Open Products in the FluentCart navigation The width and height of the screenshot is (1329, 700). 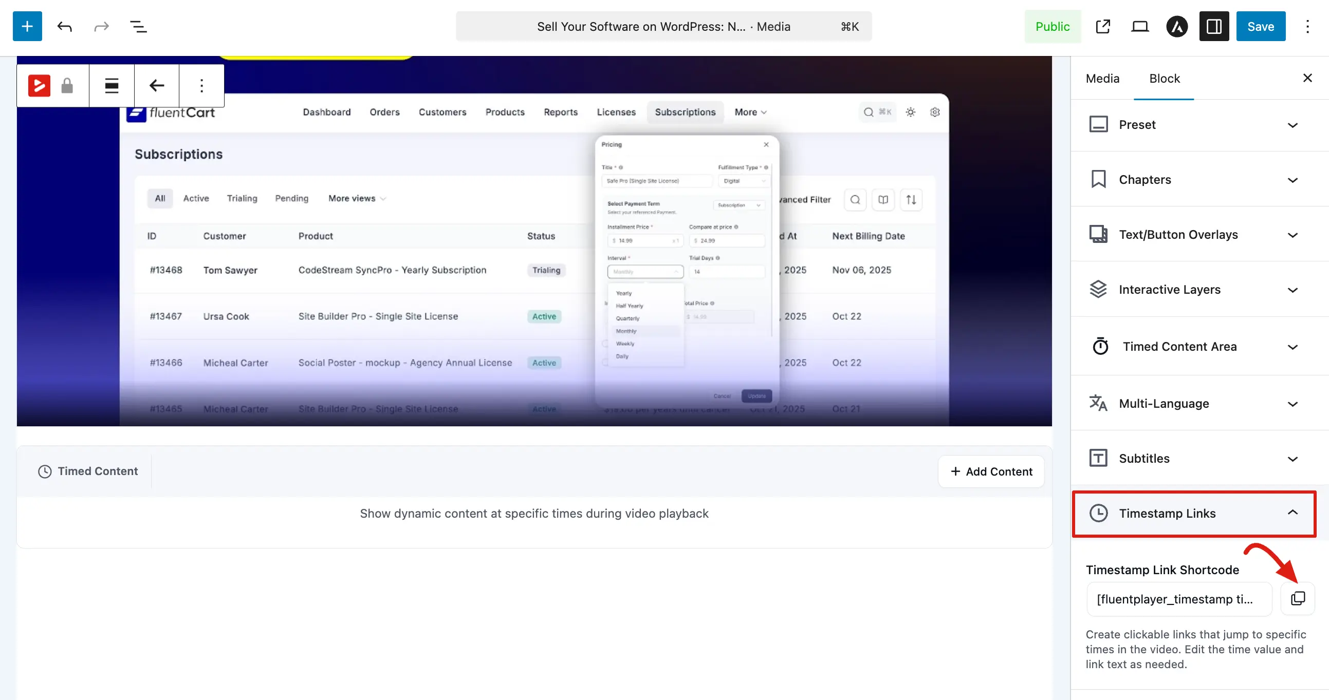505,112
